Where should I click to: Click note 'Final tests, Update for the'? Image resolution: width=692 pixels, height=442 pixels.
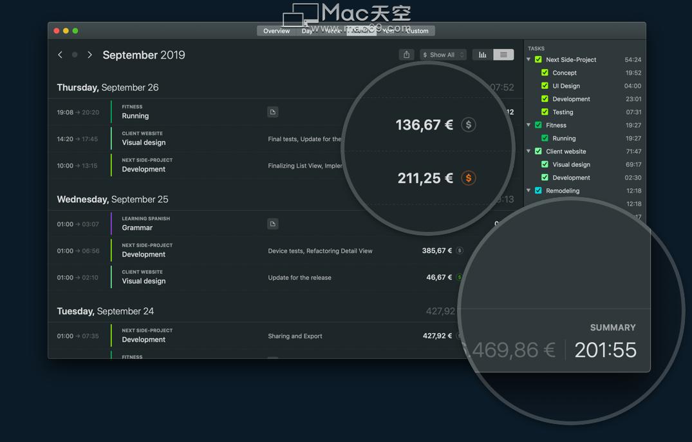[304, 139]
